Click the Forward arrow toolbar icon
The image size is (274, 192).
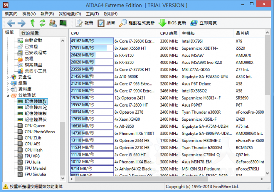pyautogui.click(x=22, y=23)
